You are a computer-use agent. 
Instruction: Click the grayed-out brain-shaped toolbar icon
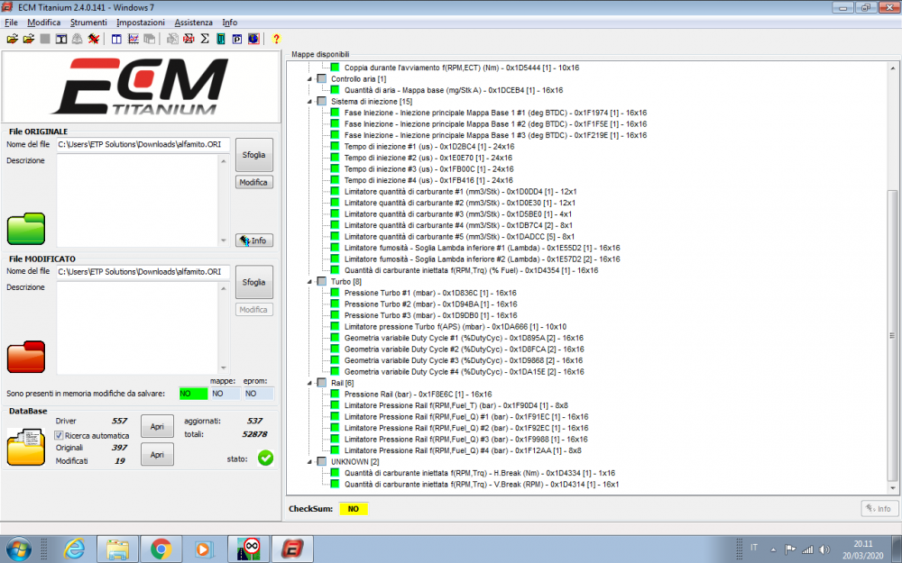pyautogui.click(x=77, y=39)
